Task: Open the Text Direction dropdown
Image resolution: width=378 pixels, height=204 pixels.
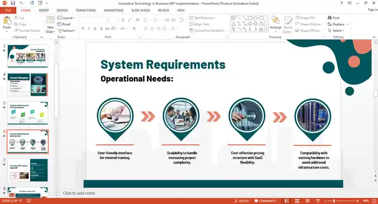Action: 202,18
